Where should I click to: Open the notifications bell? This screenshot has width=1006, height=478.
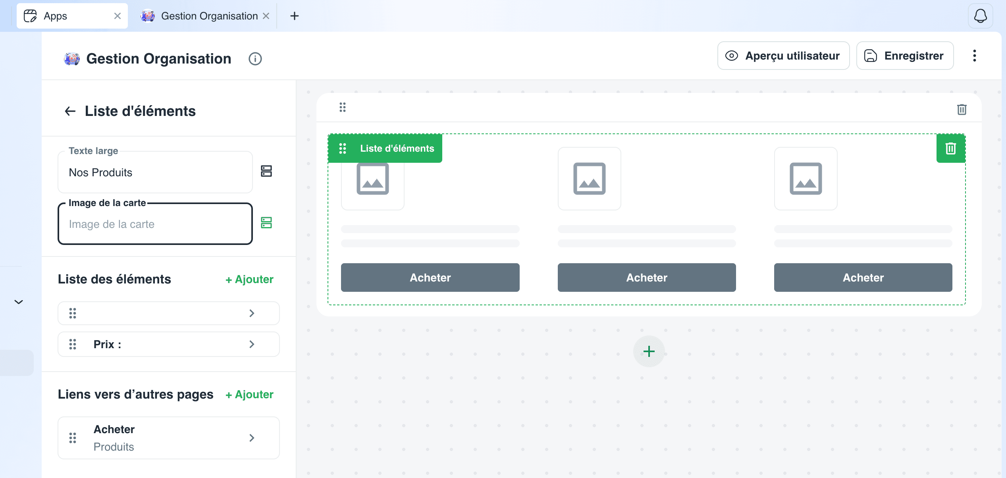(980, 16)
